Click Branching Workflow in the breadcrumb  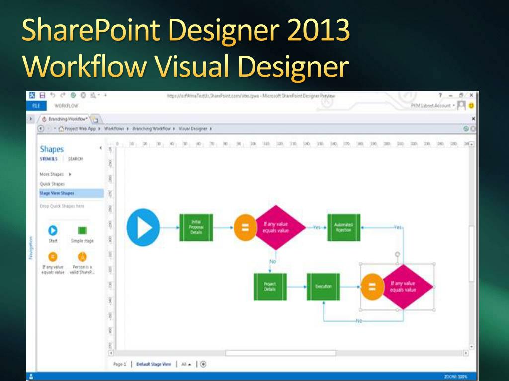151,128
